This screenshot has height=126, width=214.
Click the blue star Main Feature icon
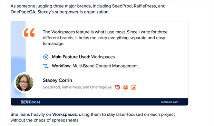(46, 57)
